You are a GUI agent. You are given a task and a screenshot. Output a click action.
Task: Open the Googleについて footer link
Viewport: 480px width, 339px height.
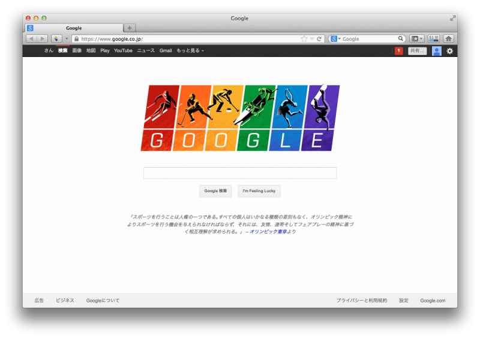(103, 301)
